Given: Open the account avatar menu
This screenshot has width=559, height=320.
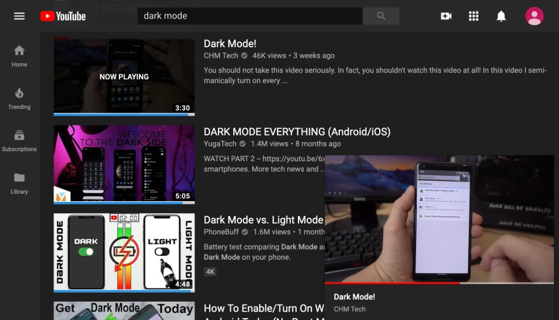Looking at the screenshot, I should [534, 16].
